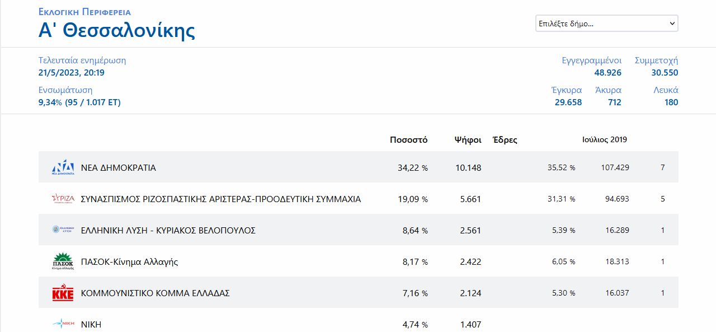Click the Τελευταία ενημέρωση label
The height and width of the screenshot is (332, 716).
click(x=82, y=60)
